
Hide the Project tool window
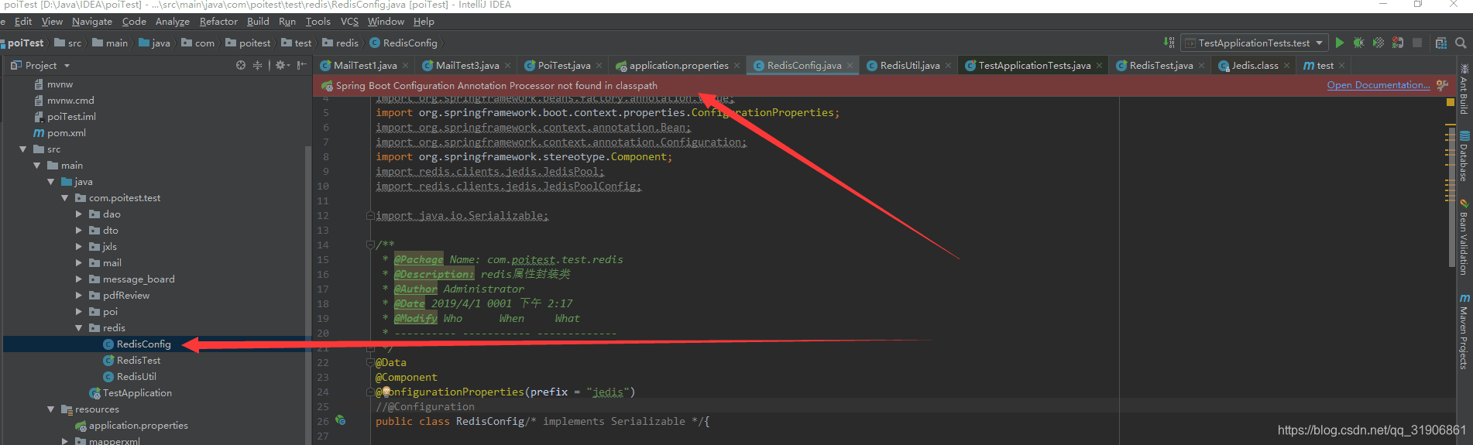click(301, 65)
